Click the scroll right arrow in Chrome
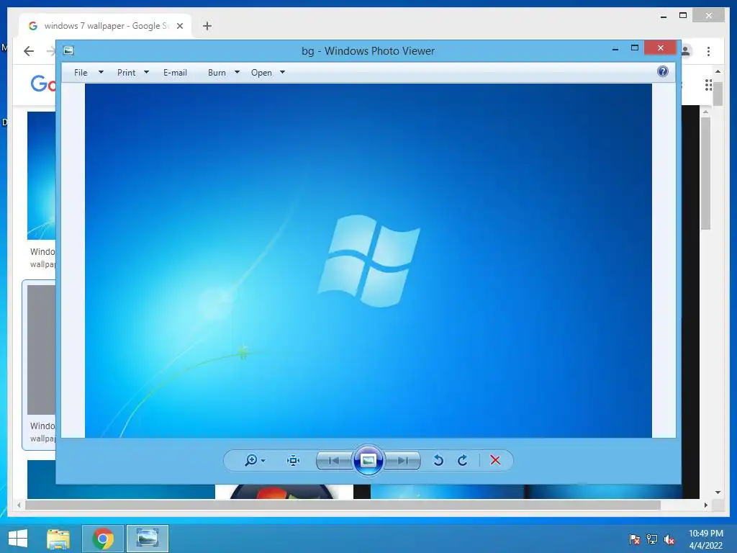The width and height of the screenshot is (737, 553). tap(706, 505)
